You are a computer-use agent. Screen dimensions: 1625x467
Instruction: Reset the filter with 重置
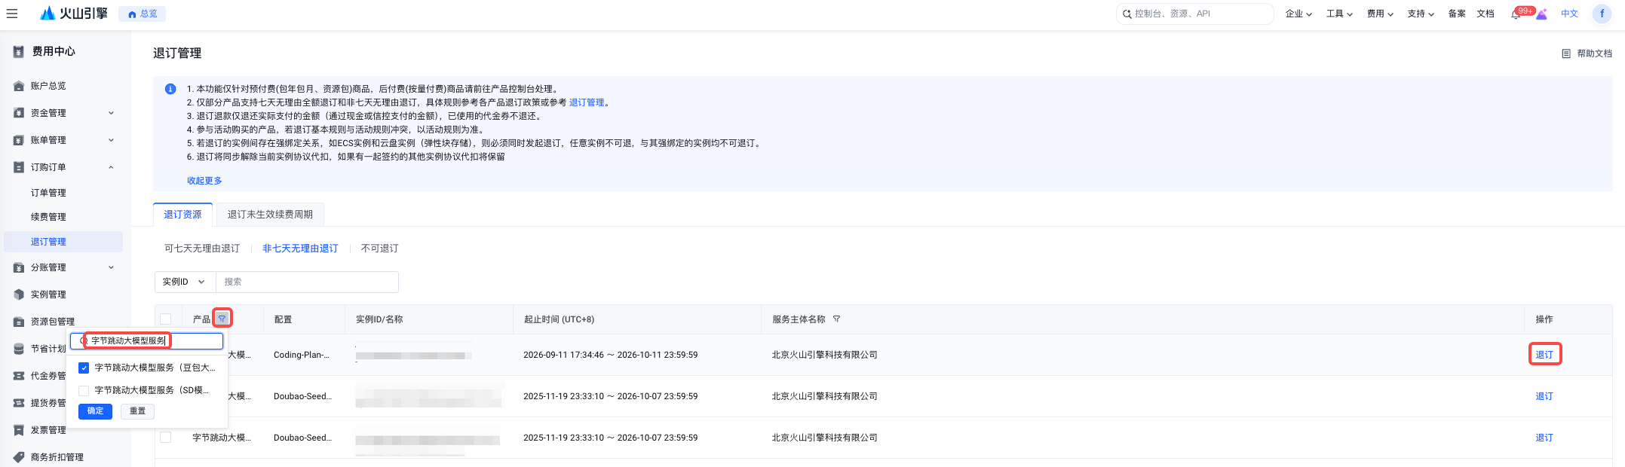[137, 411]
